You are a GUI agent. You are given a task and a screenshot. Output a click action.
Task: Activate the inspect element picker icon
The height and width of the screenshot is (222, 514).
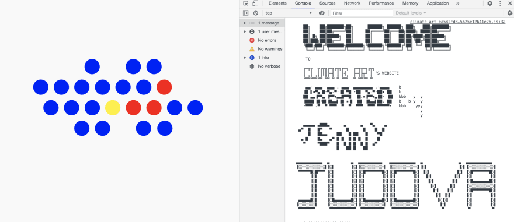tap(245, 3)
